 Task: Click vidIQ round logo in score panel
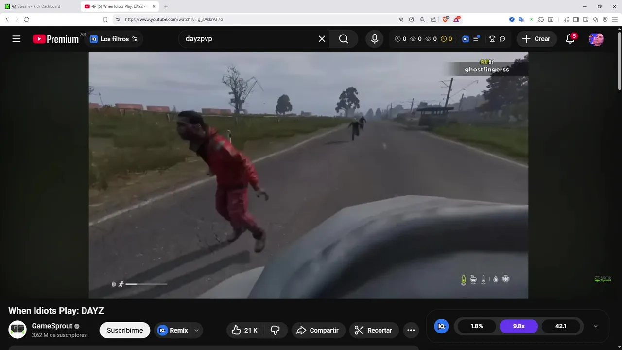point(441,326)
